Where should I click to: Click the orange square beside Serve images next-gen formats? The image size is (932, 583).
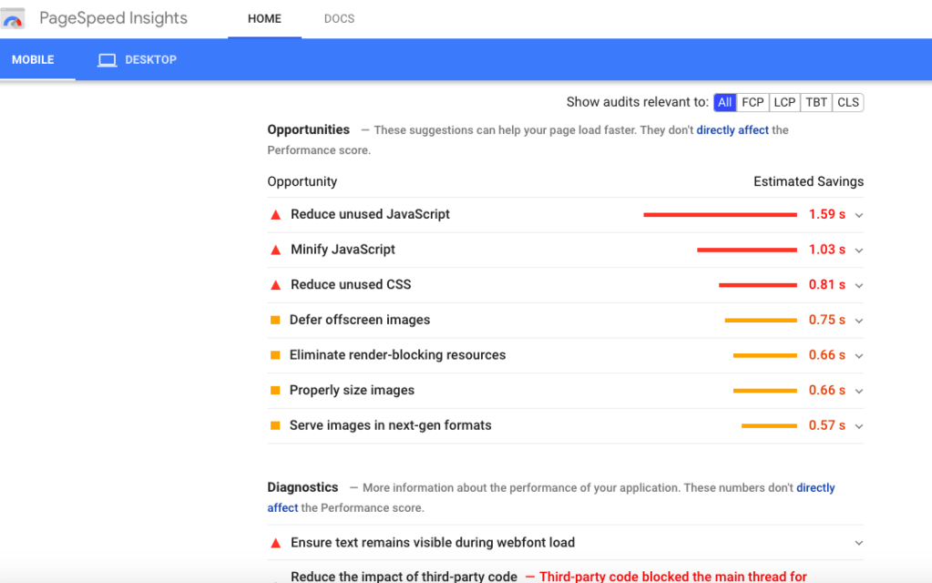click(275, 424)
